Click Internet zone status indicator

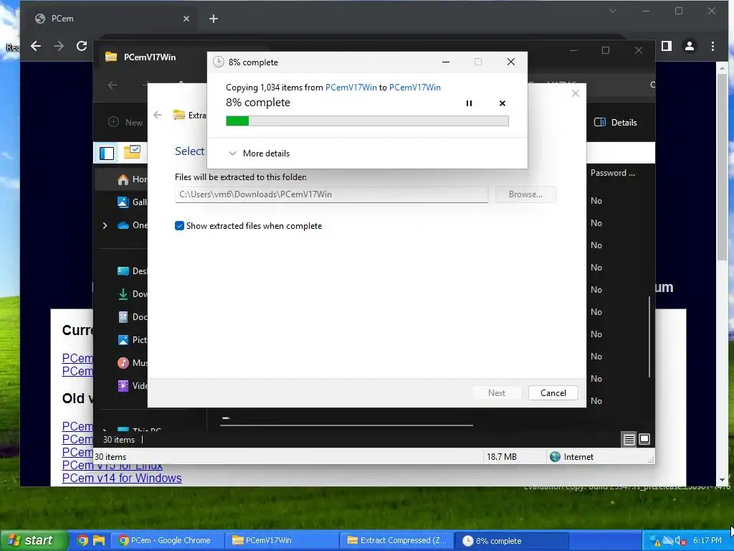572,457
